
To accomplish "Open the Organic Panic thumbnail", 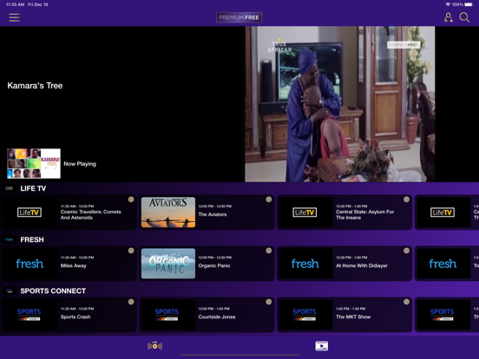I will click(x=168, y=264).
